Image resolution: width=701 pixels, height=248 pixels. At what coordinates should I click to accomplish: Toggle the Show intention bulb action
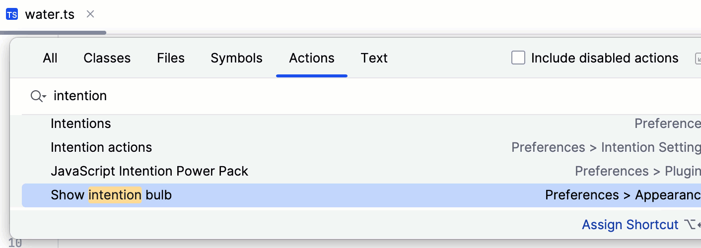pyautogui.click(x=111, y=195)
